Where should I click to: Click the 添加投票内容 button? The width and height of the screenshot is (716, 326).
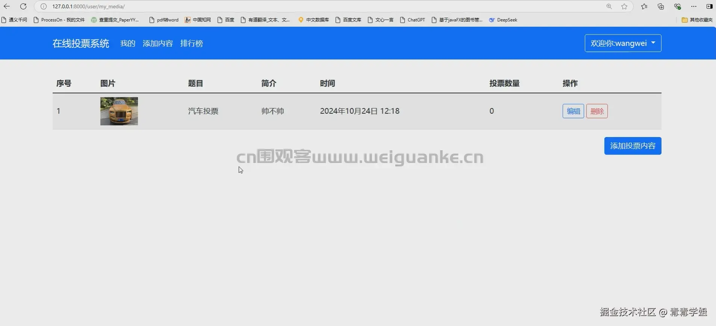click(x=633, y=146)
